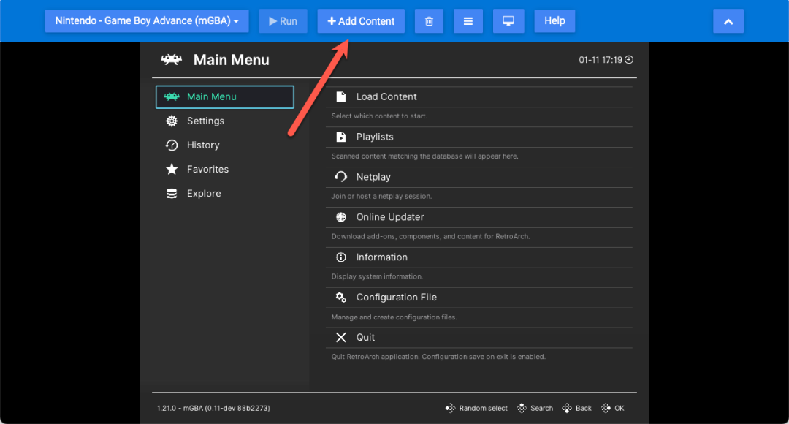
Task: Click the Online Updater globe icon
Action: pyautogui.click(x=340, y=217)
